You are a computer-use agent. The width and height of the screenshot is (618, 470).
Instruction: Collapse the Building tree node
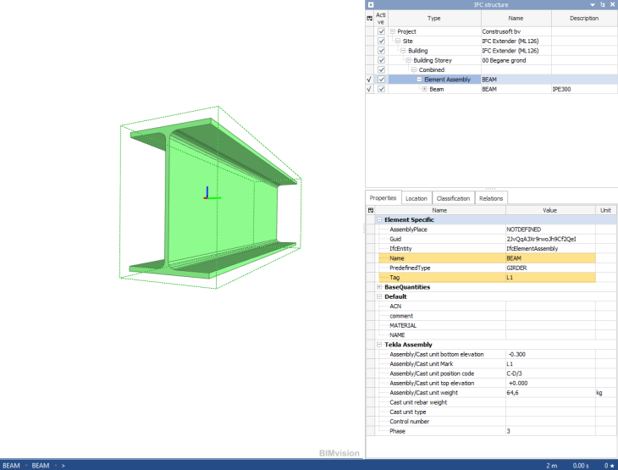pos(403,51)
